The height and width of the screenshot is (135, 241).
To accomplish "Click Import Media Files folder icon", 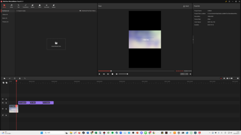I will (56, 43).
